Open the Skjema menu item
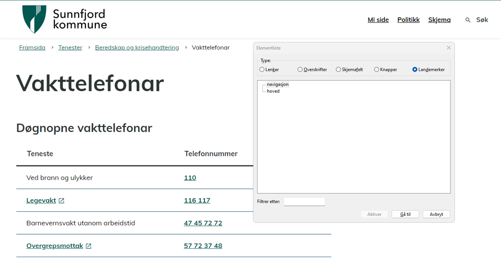 pos(439,20)
